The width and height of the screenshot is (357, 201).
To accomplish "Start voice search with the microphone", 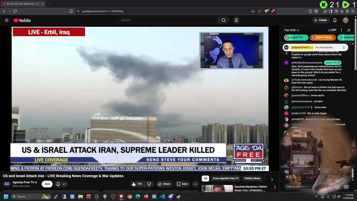I will pyautogui.click(x=236, y=20).
